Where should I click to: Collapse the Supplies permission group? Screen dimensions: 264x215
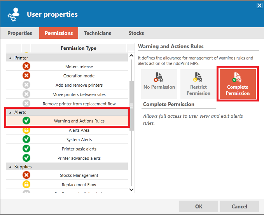10,167
